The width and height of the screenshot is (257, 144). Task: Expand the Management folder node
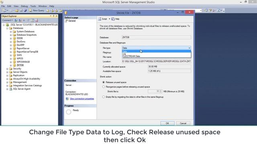[x=7, y=82]
